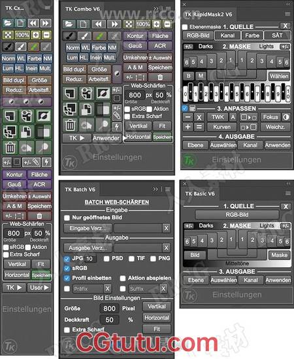294x359 pixels.
Task: Click the Kontur button in TK Combo V6
Action: [135, 36]
